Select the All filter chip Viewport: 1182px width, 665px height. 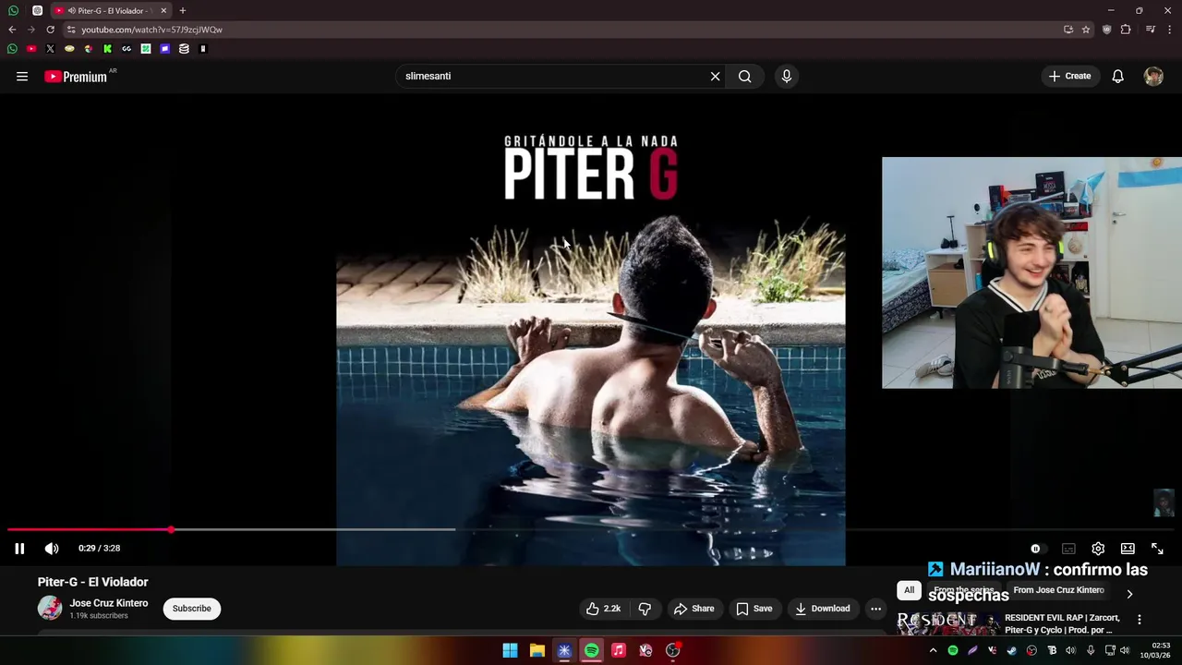click(910, 590)
